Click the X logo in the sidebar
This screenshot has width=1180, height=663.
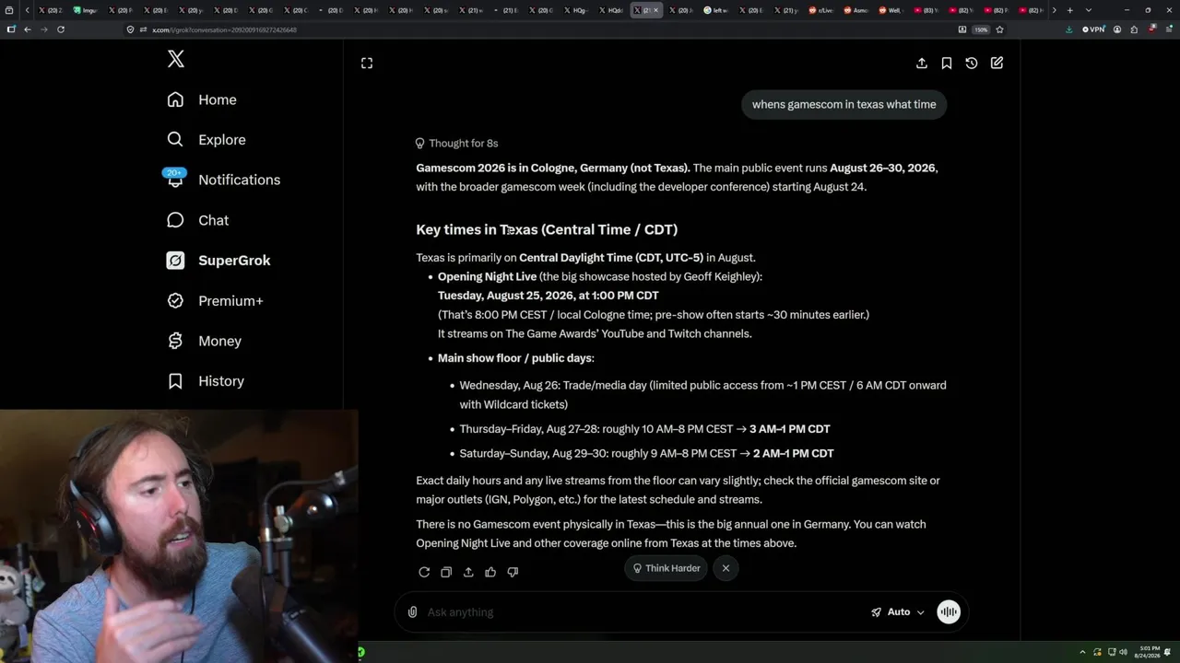176,60
